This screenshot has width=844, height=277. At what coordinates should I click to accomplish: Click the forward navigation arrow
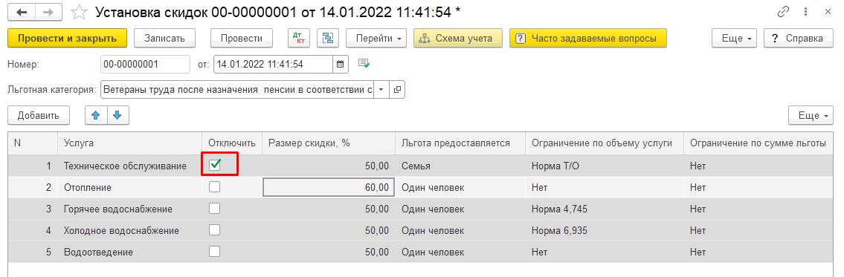click(48, 11)
